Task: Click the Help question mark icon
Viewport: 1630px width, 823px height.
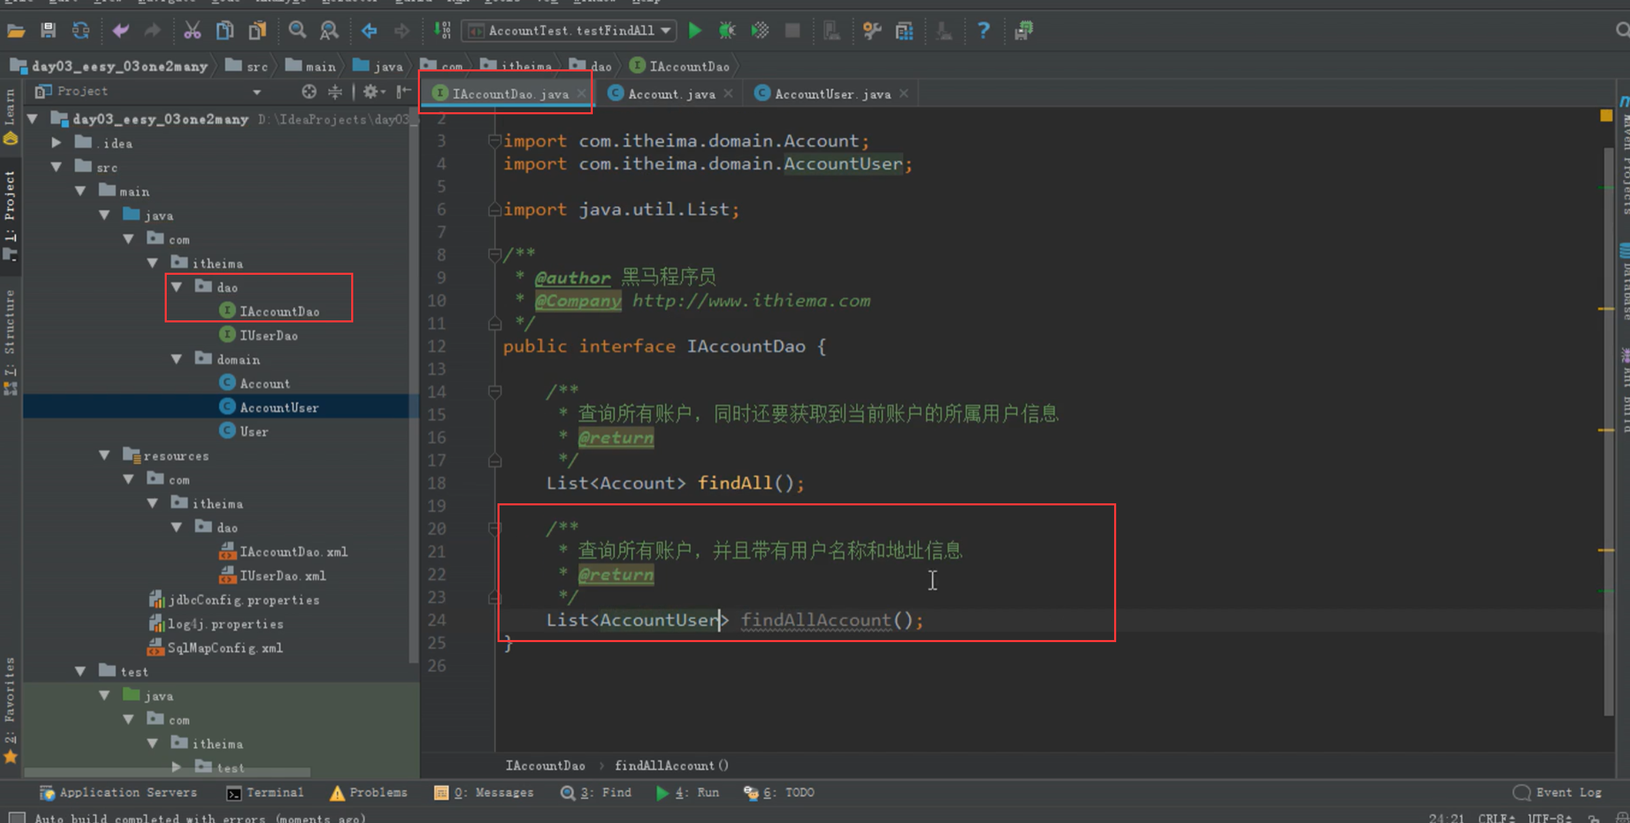Action: 983,30
